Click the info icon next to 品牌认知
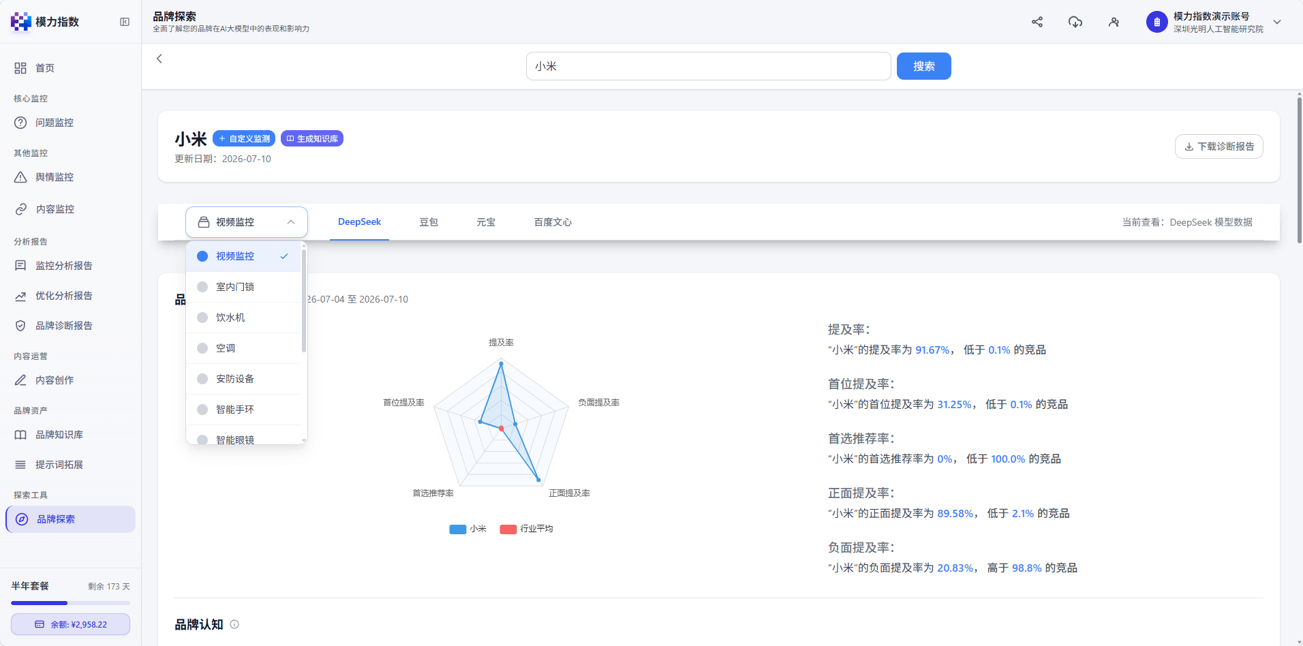 (234, 624)
